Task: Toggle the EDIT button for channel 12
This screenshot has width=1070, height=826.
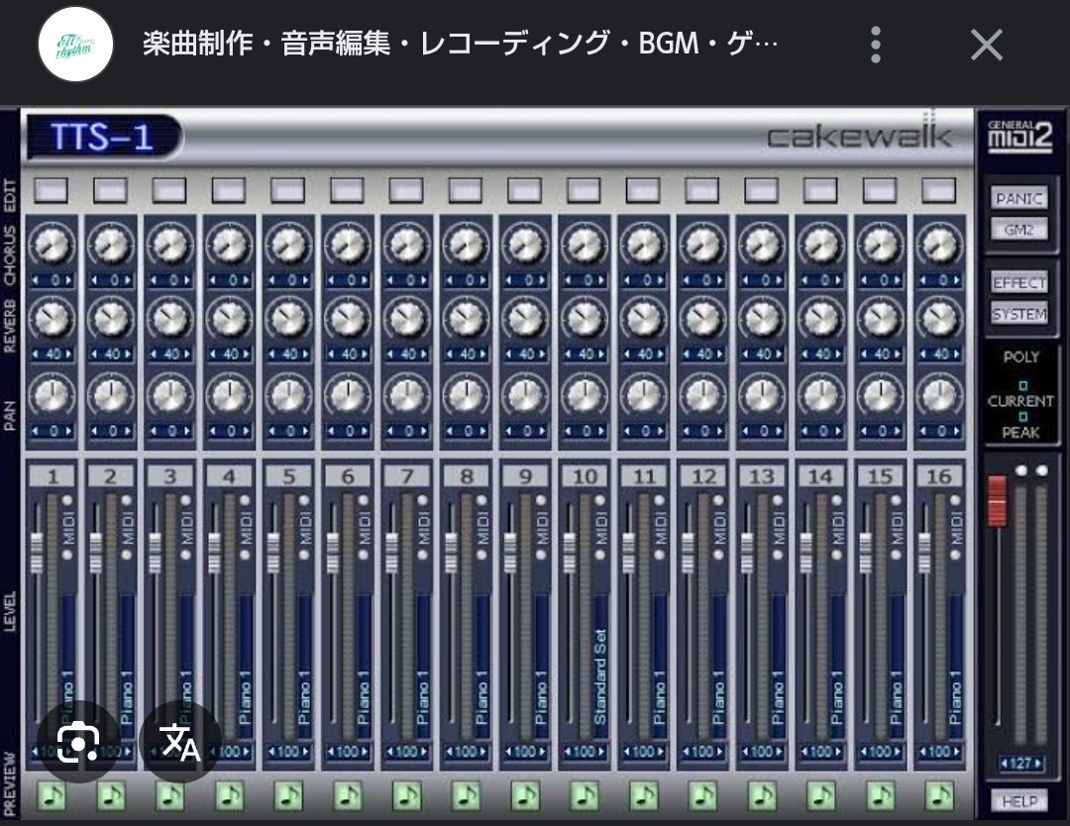Action: [x=702, y=190]
